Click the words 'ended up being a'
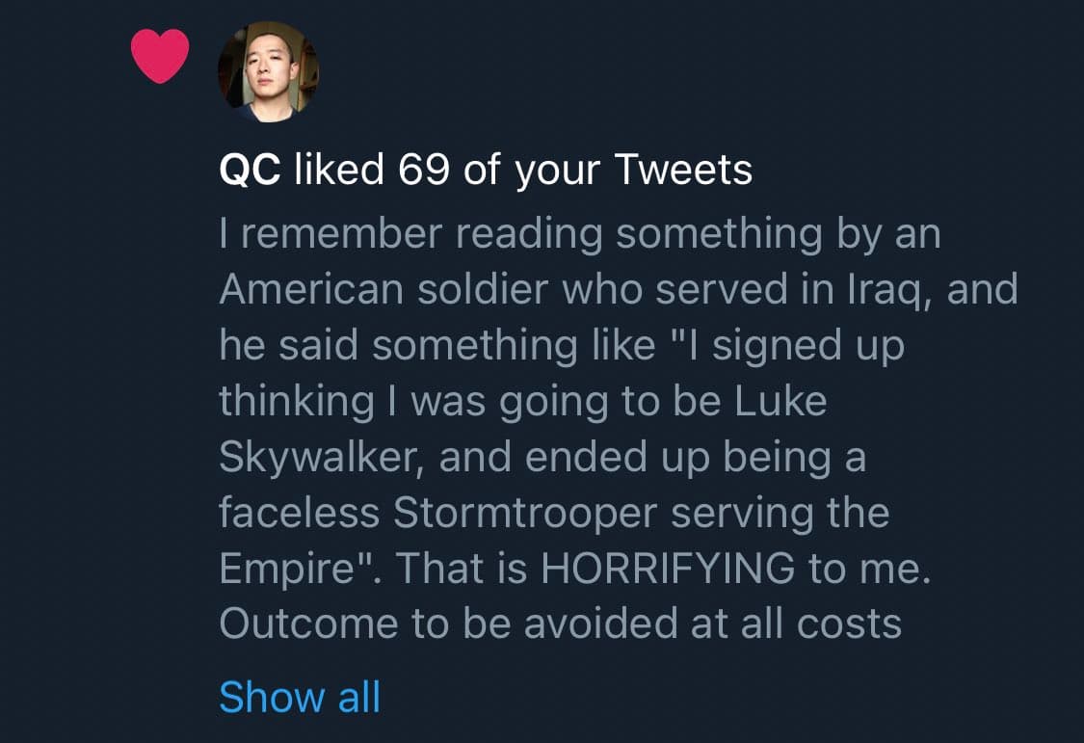The image size is (1084, 743). point(701,458)
